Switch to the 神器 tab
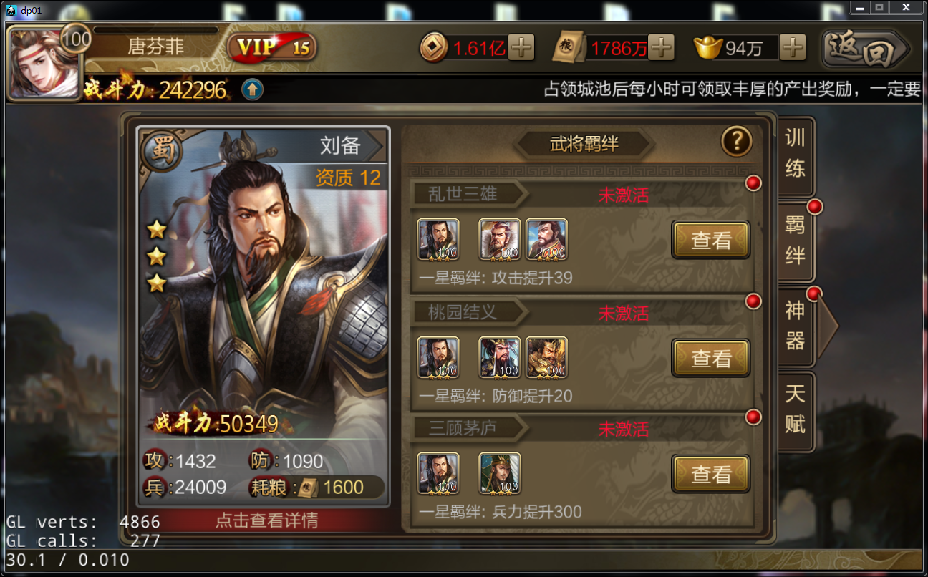This screenshot has height=577, width=928. 796,326
